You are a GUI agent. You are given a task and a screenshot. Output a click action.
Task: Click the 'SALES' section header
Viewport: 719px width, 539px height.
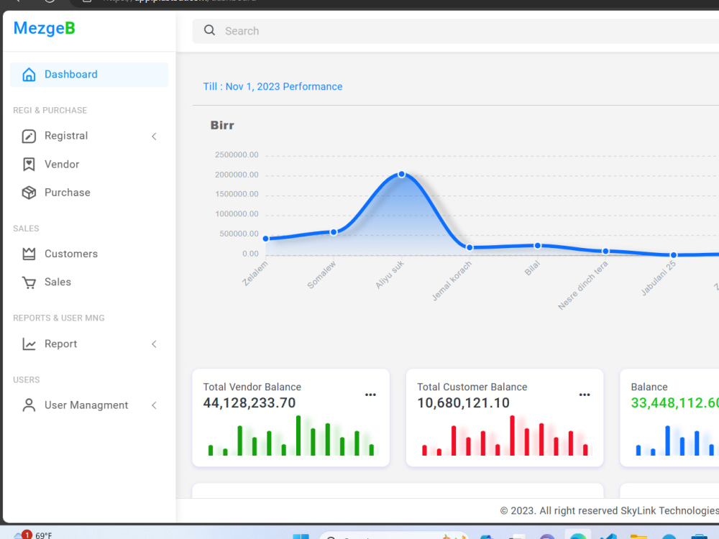click(x=26, y=229)
